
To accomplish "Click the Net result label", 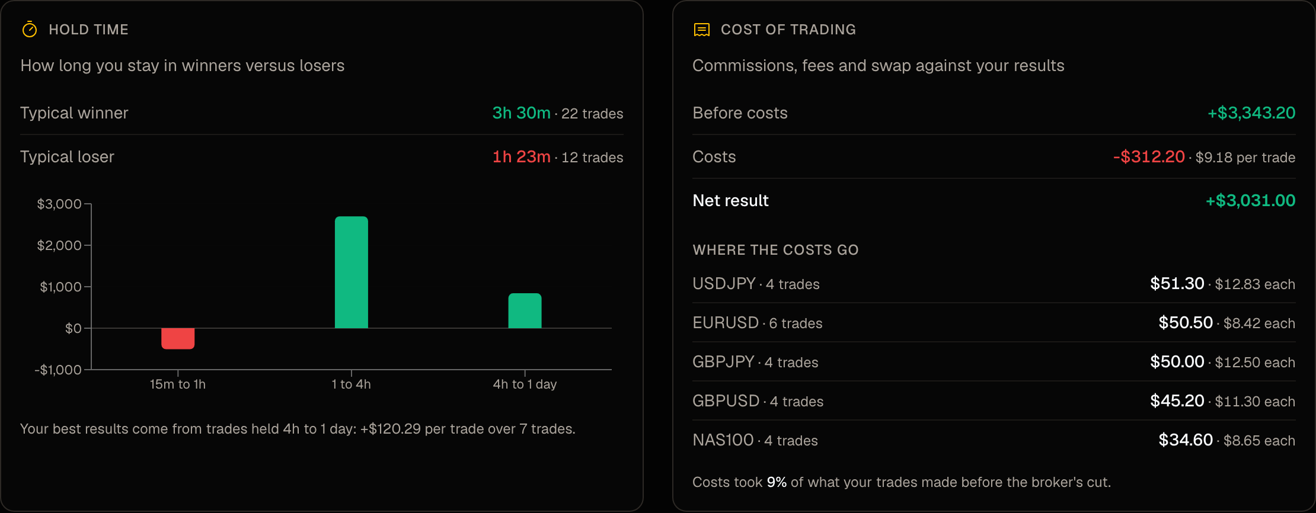I will pos(730,201).
